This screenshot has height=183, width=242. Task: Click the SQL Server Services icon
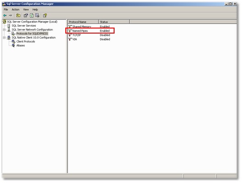9,26
